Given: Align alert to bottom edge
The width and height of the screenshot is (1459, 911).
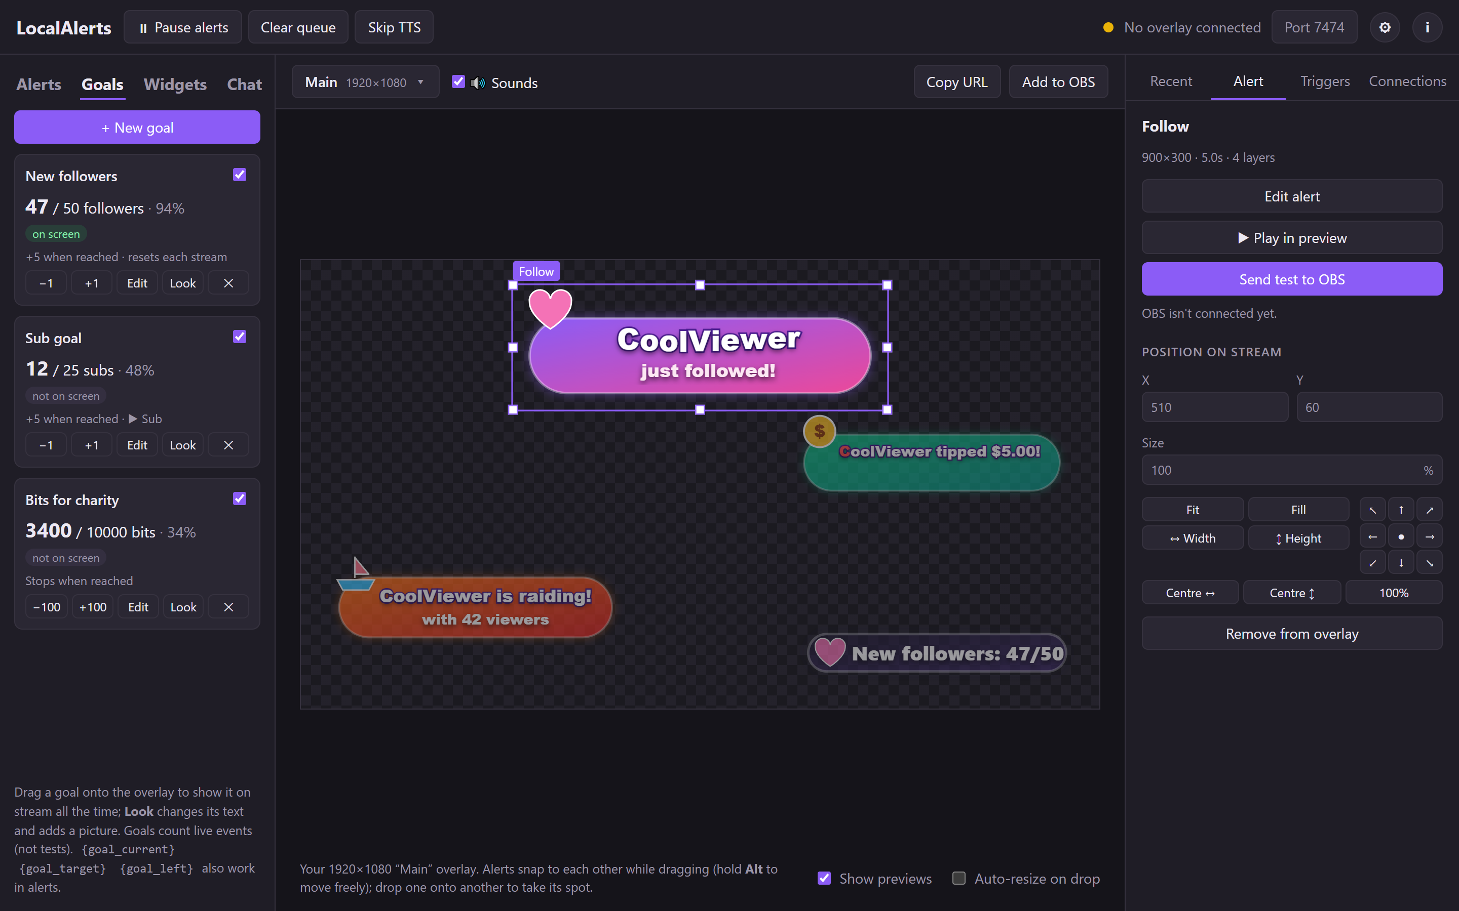Looking at the screenshot, I should pyautogui.click(x=1401, y=563).
